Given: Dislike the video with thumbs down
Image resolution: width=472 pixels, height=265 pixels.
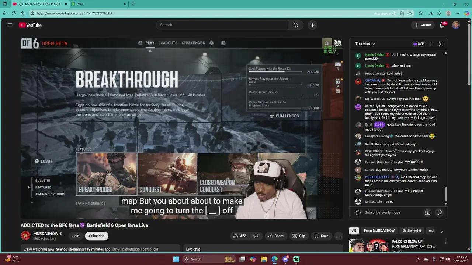Looking at the screenshot, I should coord(256,236).
